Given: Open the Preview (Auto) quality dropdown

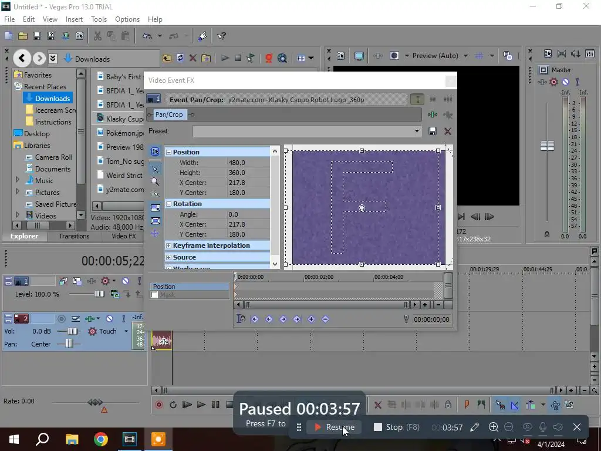Looking at the screenshot, I should pos(465,56).
